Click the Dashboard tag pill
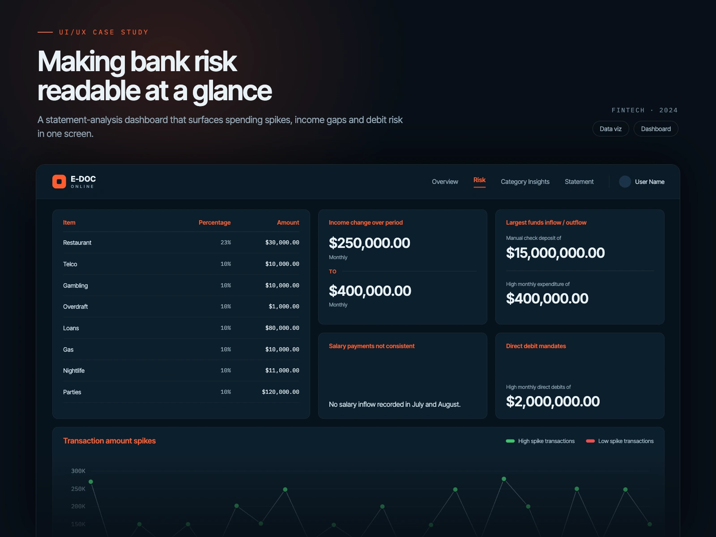Screen dimensions: 716x537 (656, 129)
